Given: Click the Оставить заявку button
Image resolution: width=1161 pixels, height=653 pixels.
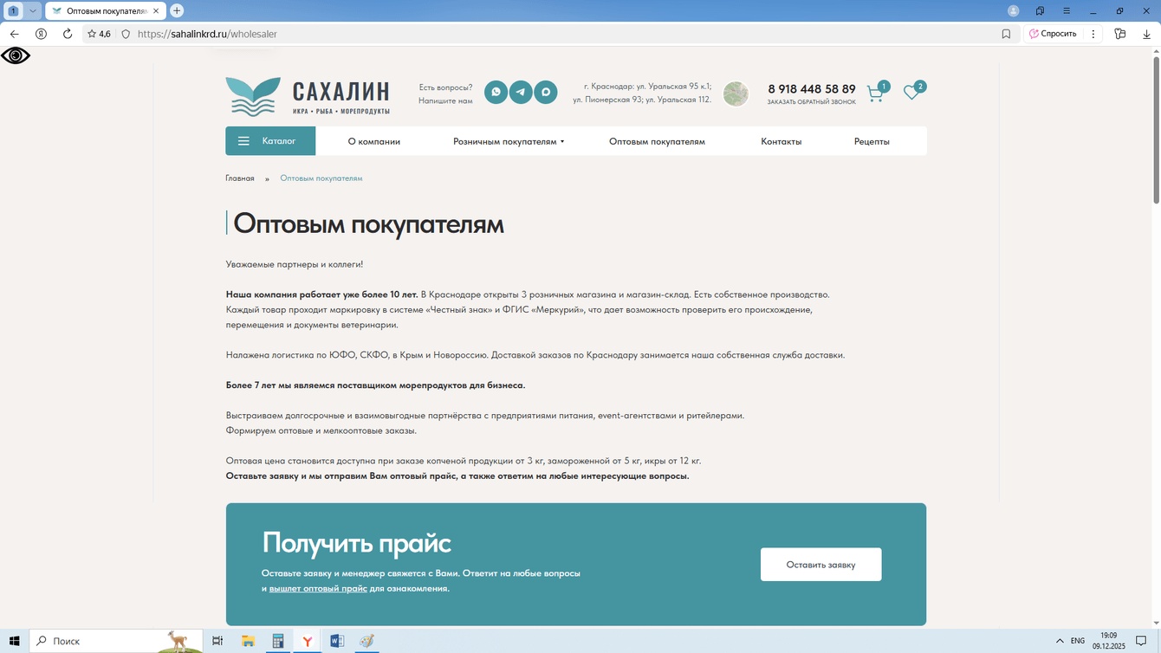Looking at the screenshot, I should [820, 565].
